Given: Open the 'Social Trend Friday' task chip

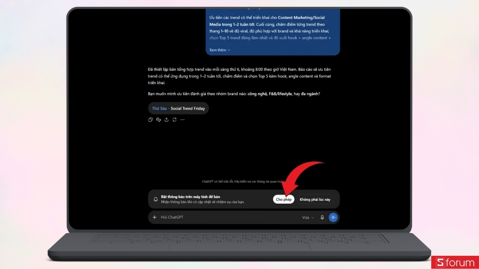Looking at the screenshot, I should [x=178, y=108].
